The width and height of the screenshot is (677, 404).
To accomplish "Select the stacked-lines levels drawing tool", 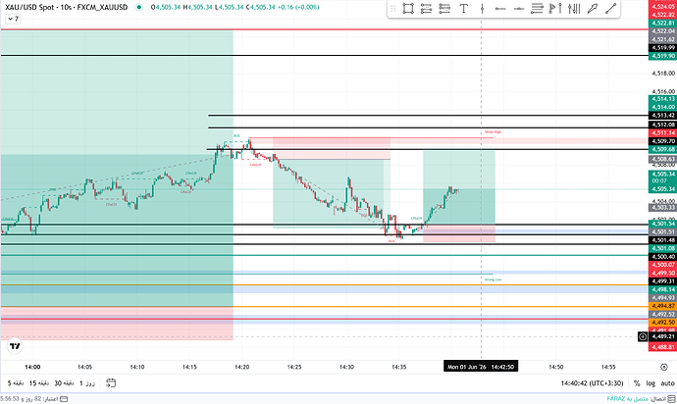I will coord(537,9).
